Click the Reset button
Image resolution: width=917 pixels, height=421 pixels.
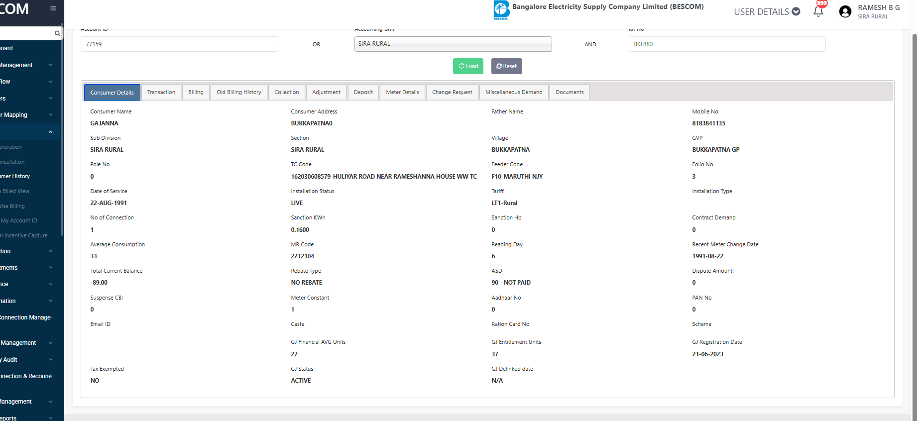[507, 66]
